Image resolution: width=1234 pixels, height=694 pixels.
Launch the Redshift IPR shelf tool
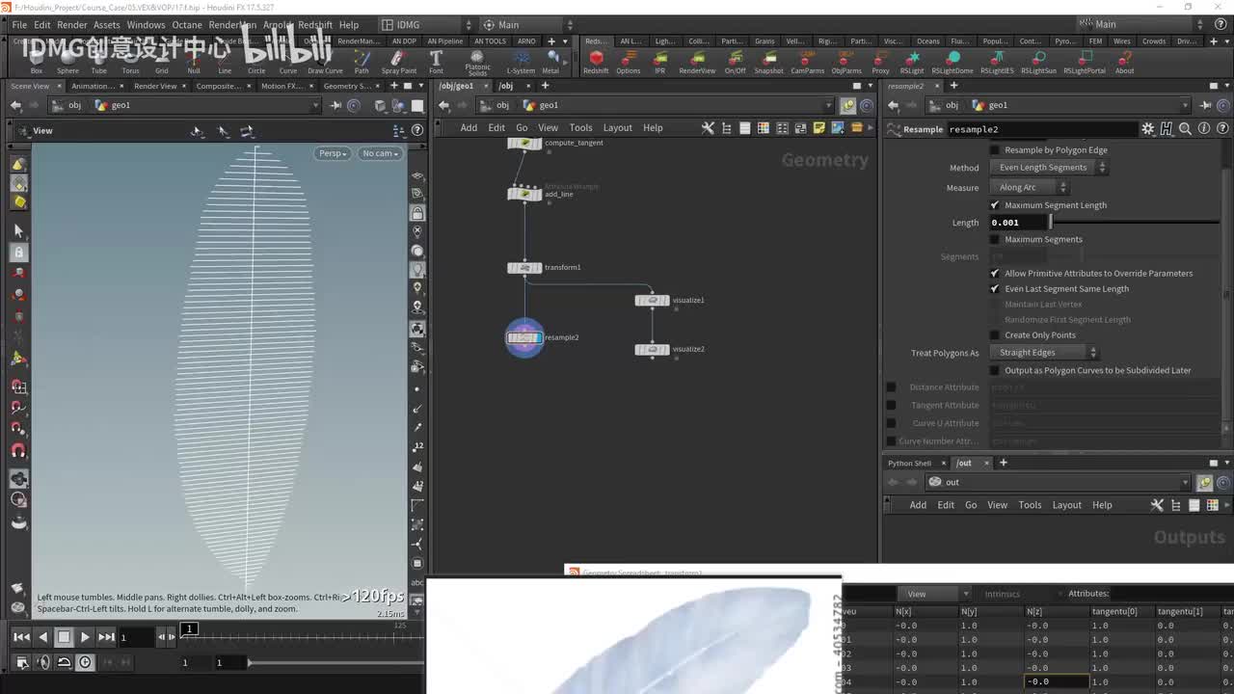659,63
